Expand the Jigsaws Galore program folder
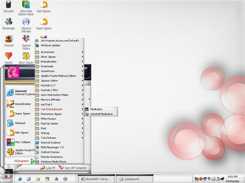245x183 pixels. pos(60,80)
